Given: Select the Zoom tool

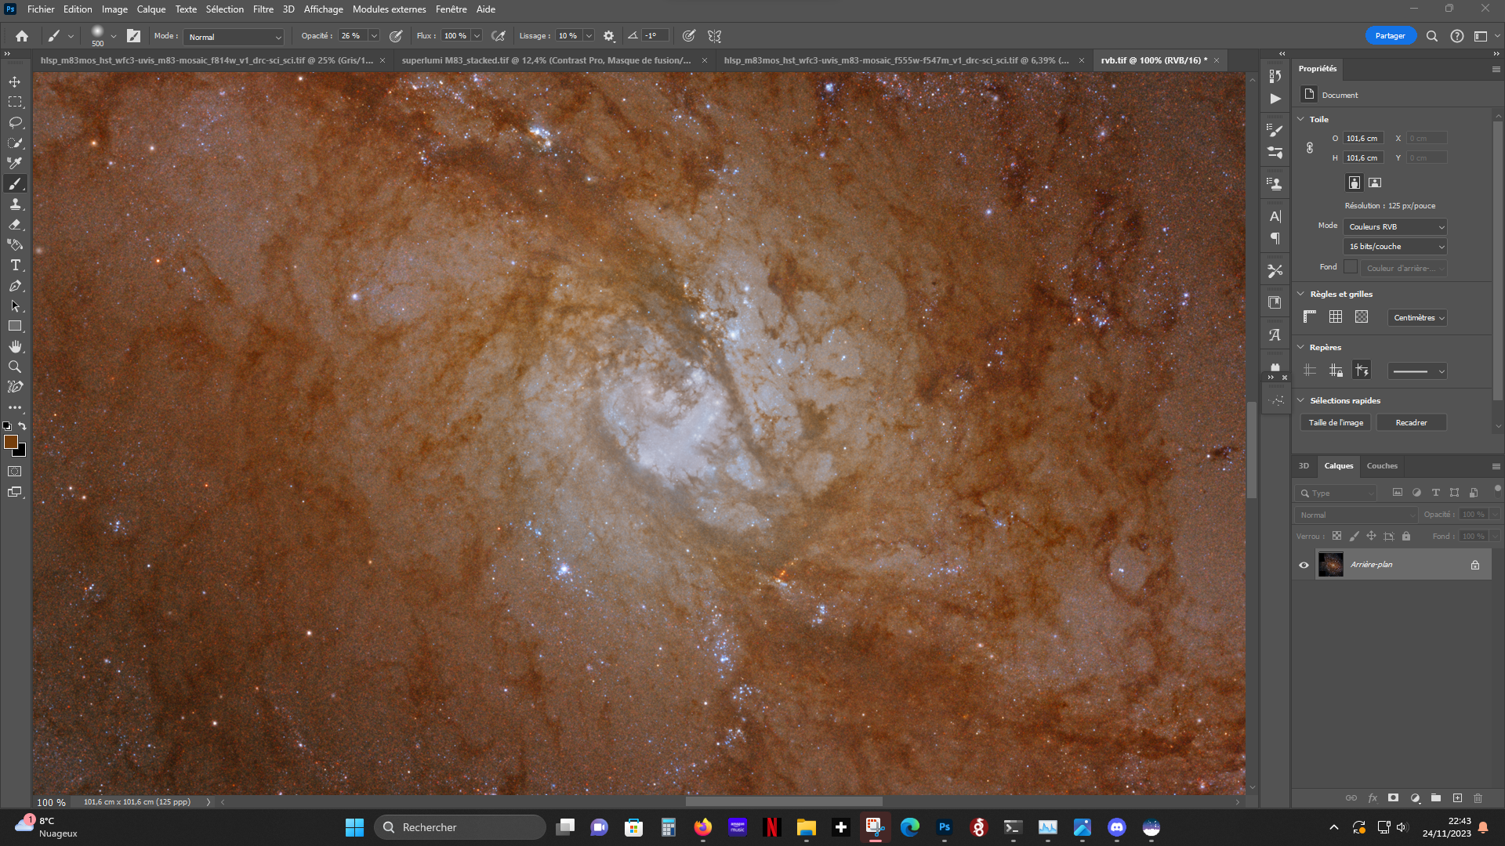Looking at the screenshot, I should coord(15,367).
